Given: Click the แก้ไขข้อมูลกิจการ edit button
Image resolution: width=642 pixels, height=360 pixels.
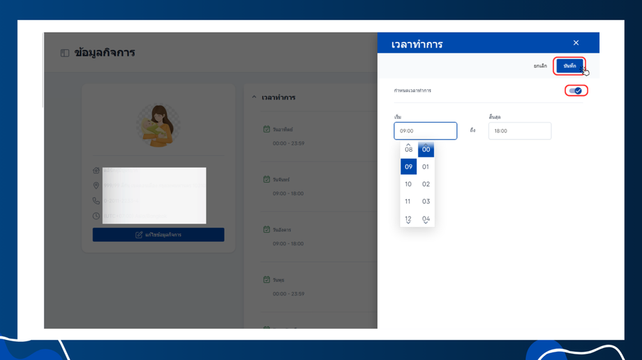Looking at the screenshot, I should click(158, 235).
